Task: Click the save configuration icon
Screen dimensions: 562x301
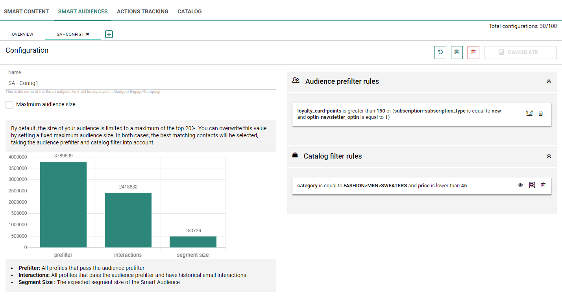Action: coord(457,52)
